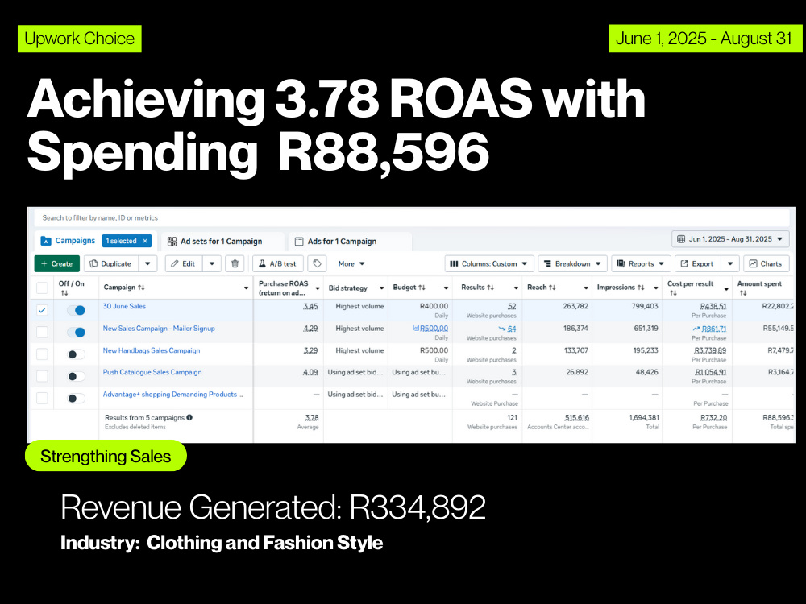Click the 3.78 average ROAS total
This screenshot has width=806, height=604.
coord(311,417)
